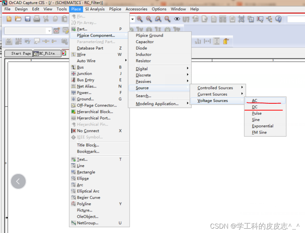Select Database Part menu entry

tap(99, 48)
